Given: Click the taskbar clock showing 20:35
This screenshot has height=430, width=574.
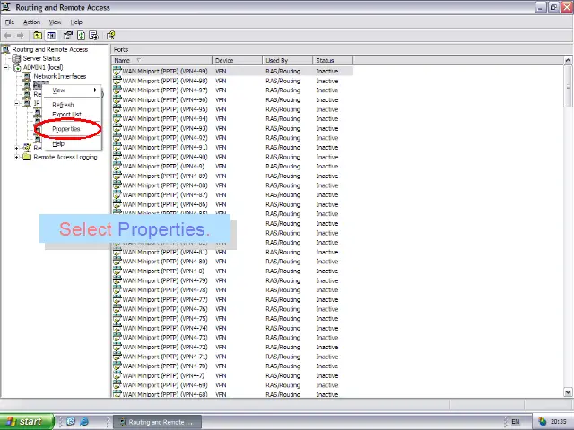Looking at the screenshot, I should pos(559,422).
